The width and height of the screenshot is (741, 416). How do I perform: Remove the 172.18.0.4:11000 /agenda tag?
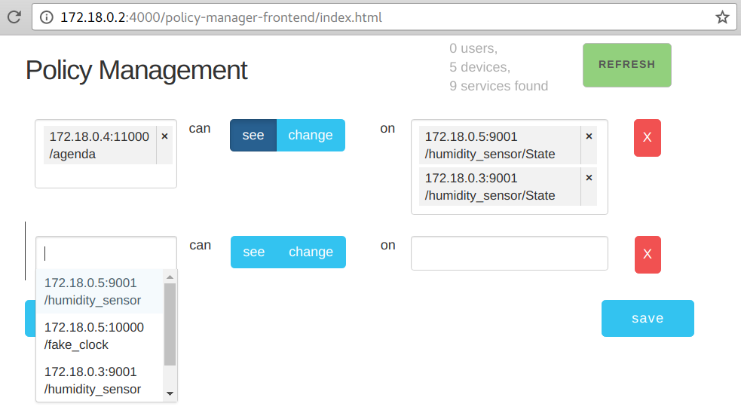coord(164,136)
